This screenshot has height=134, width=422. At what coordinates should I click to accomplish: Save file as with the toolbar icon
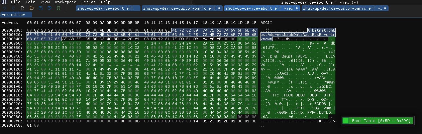49,8
